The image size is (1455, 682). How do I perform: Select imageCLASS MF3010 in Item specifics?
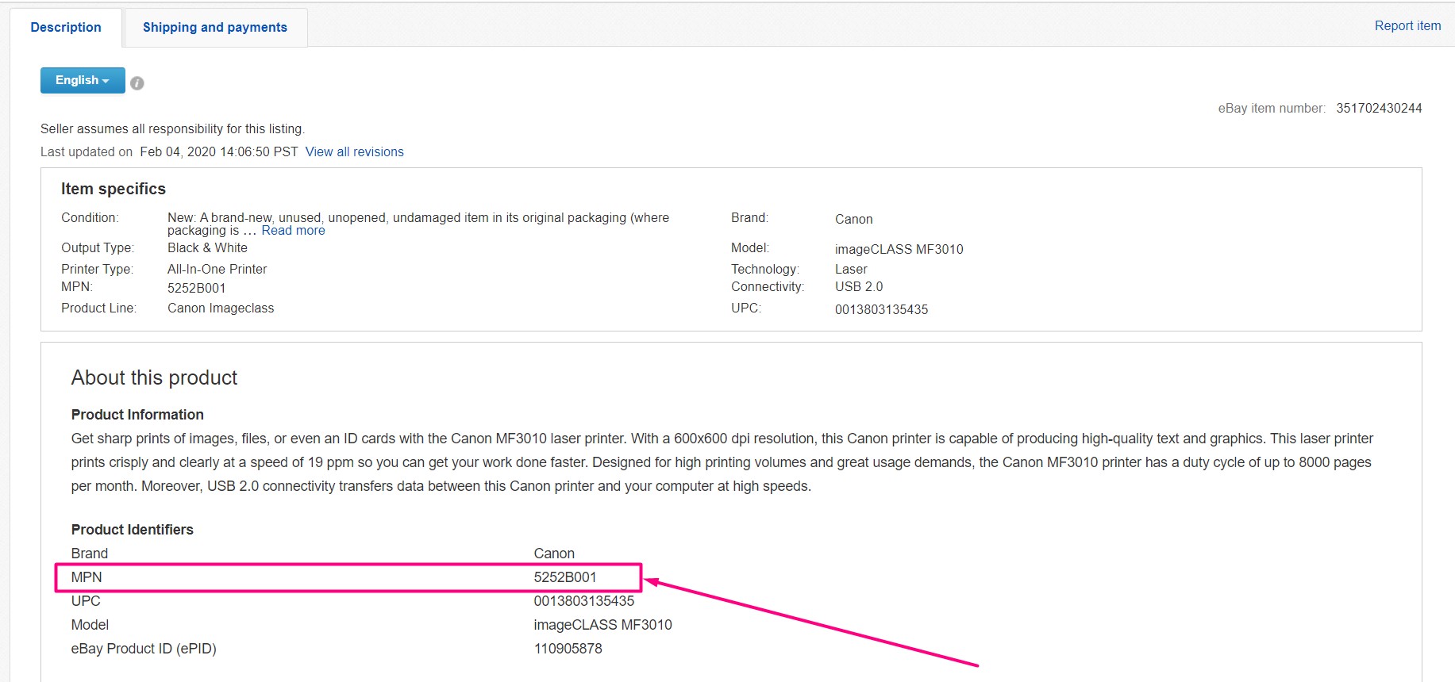click(899, 249)
